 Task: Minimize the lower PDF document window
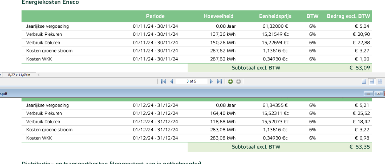pyautogui.click(x=368, y=94)
